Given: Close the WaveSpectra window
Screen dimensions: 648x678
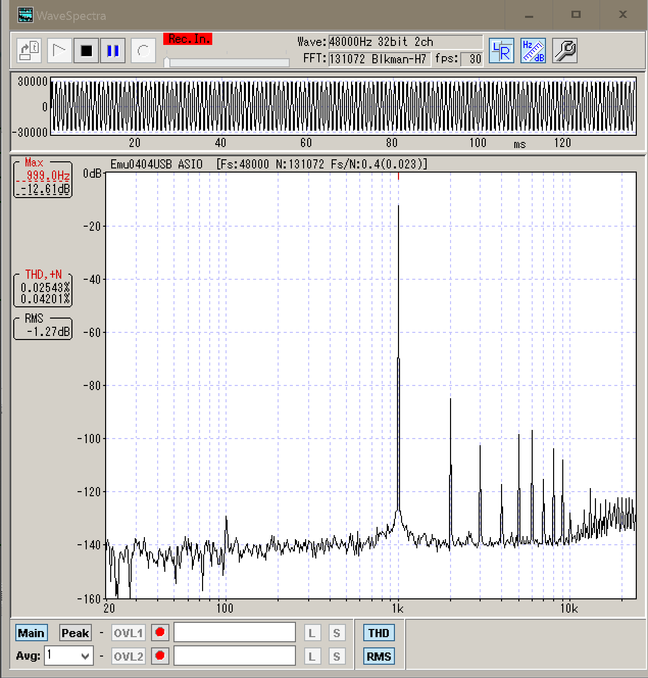Looking at the screenshot, I should (x=623, y=15).
